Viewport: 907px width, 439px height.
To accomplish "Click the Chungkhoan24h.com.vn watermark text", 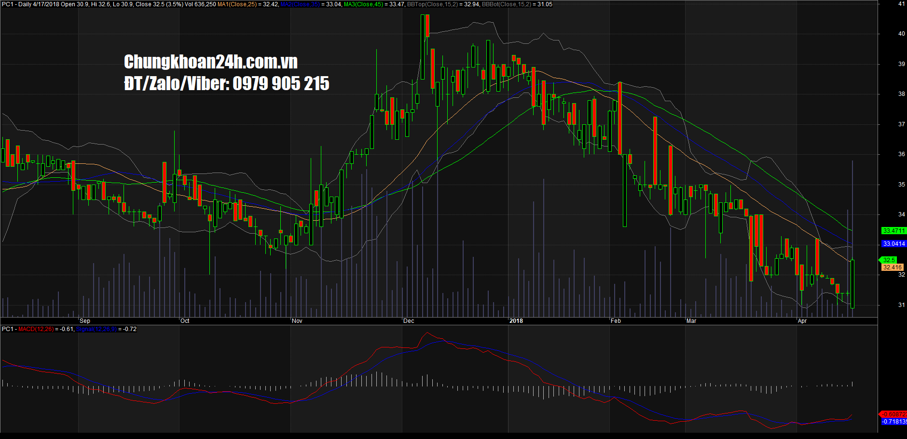I will tap(211, 62).
